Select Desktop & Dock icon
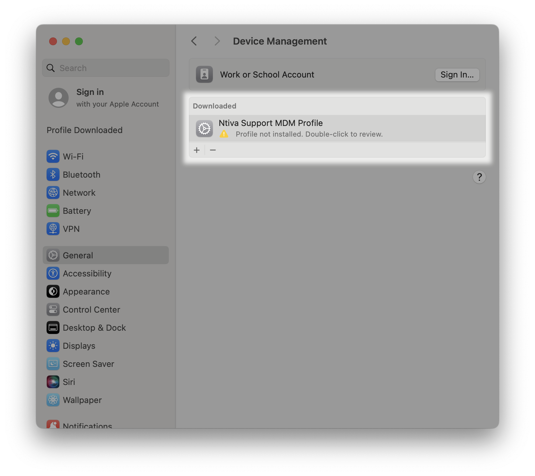Viewport: 535px width, 476px height. 53,328
